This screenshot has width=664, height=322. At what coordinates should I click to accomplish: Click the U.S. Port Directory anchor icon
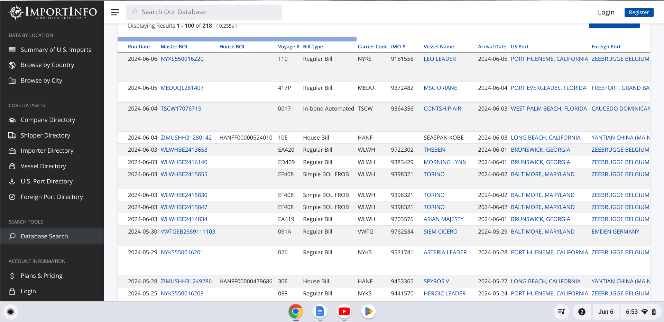click(12, 181)
